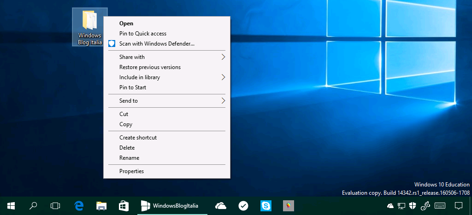
Task: Open the checkmark app on taskbar
Action: (x=243, y=206)
